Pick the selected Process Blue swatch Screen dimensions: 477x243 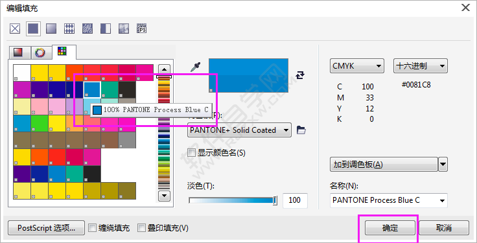coord(92,89)
